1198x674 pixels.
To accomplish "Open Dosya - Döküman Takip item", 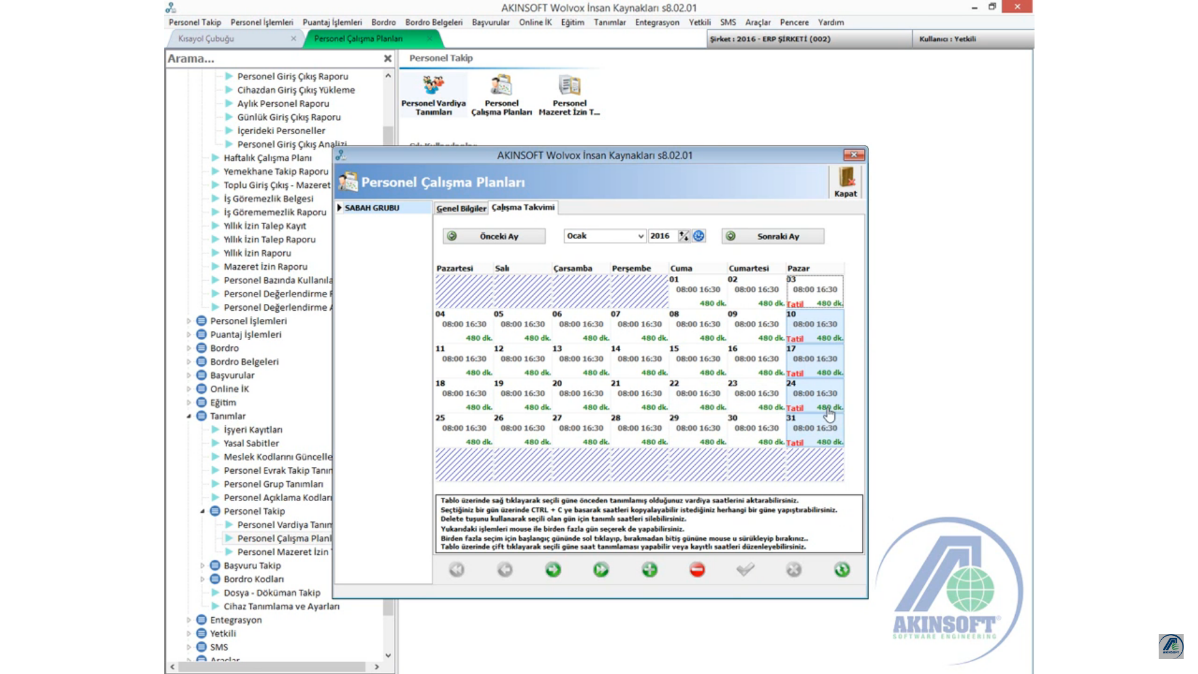I will 272,593.
